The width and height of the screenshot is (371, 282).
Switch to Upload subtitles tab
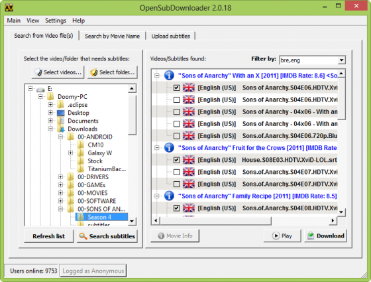pos(171,36)
